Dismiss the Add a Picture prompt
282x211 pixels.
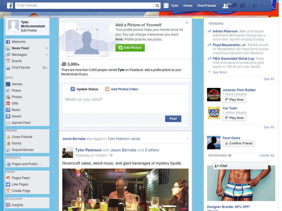tap(187, 23)
